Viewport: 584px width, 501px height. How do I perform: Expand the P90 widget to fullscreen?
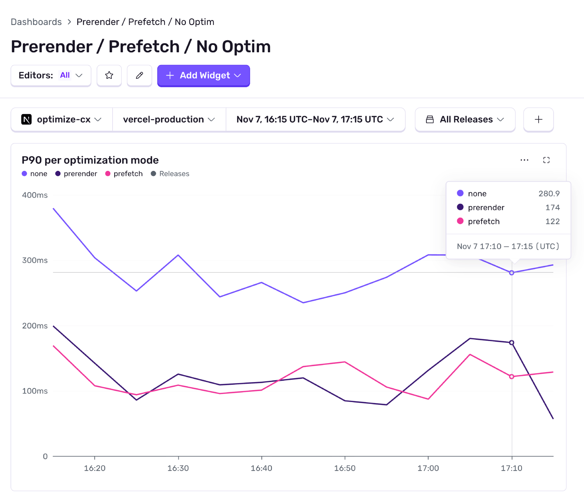546,160
